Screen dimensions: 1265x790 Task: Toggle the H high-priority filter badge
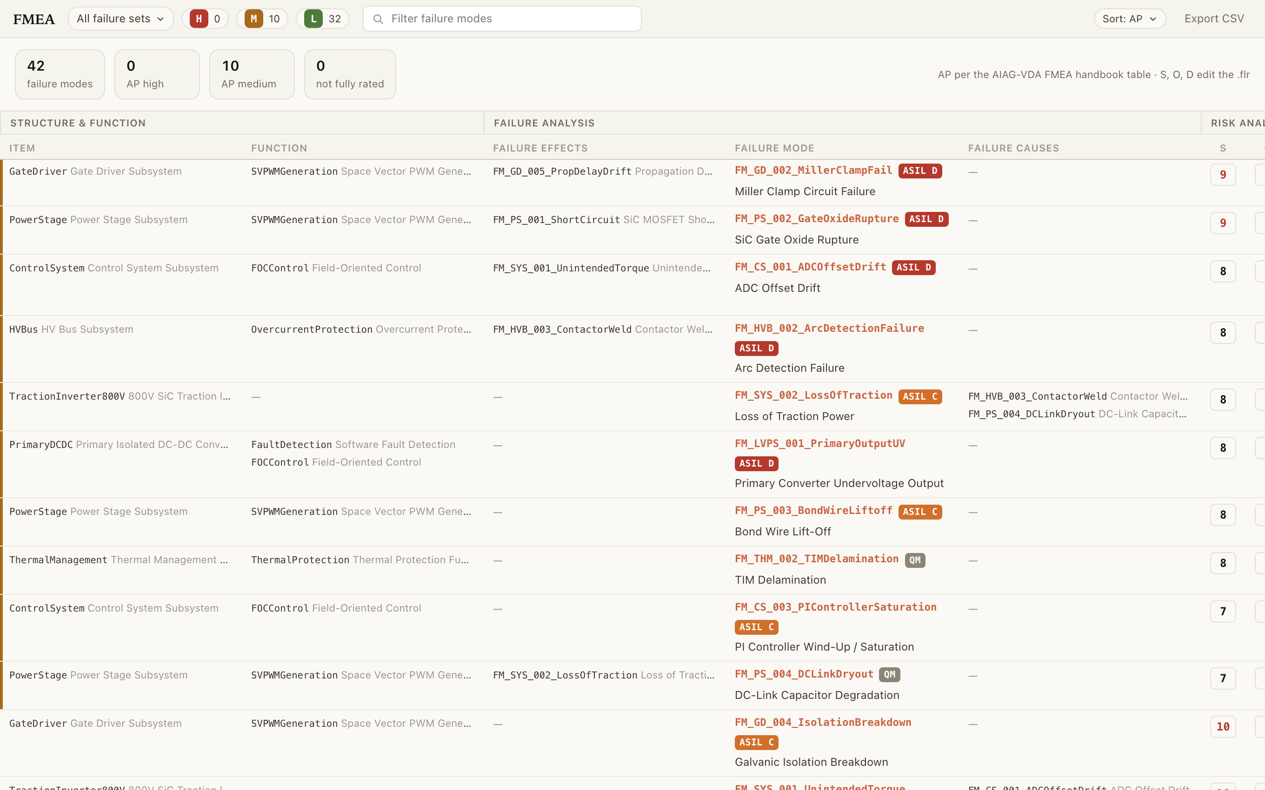[x=205, y=19]
